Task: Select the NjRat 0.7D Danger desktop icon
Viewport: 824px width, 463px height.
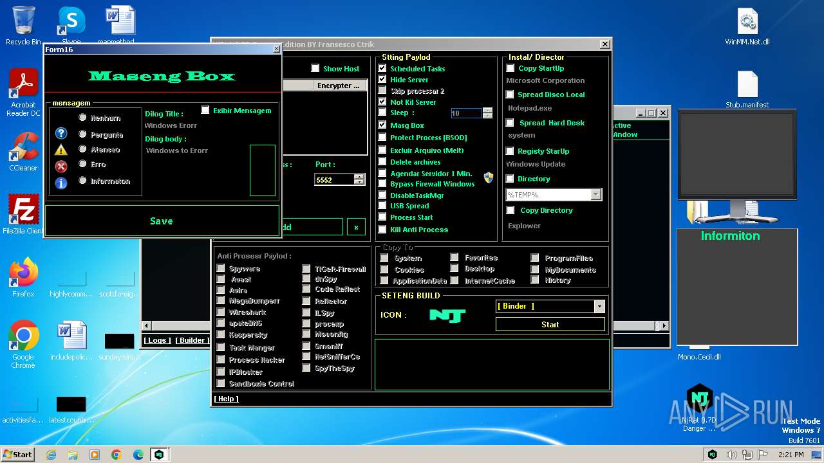Action: 699,408
